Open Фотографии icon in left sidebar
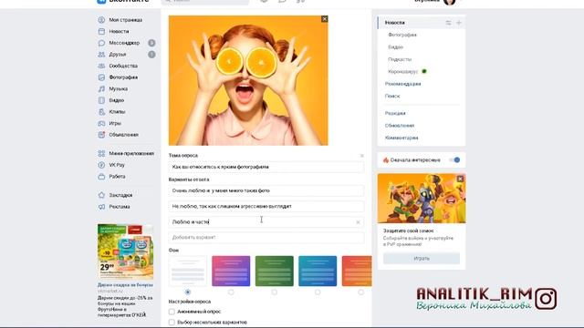Screen dimensions: 584x328 tap(101, 77)
